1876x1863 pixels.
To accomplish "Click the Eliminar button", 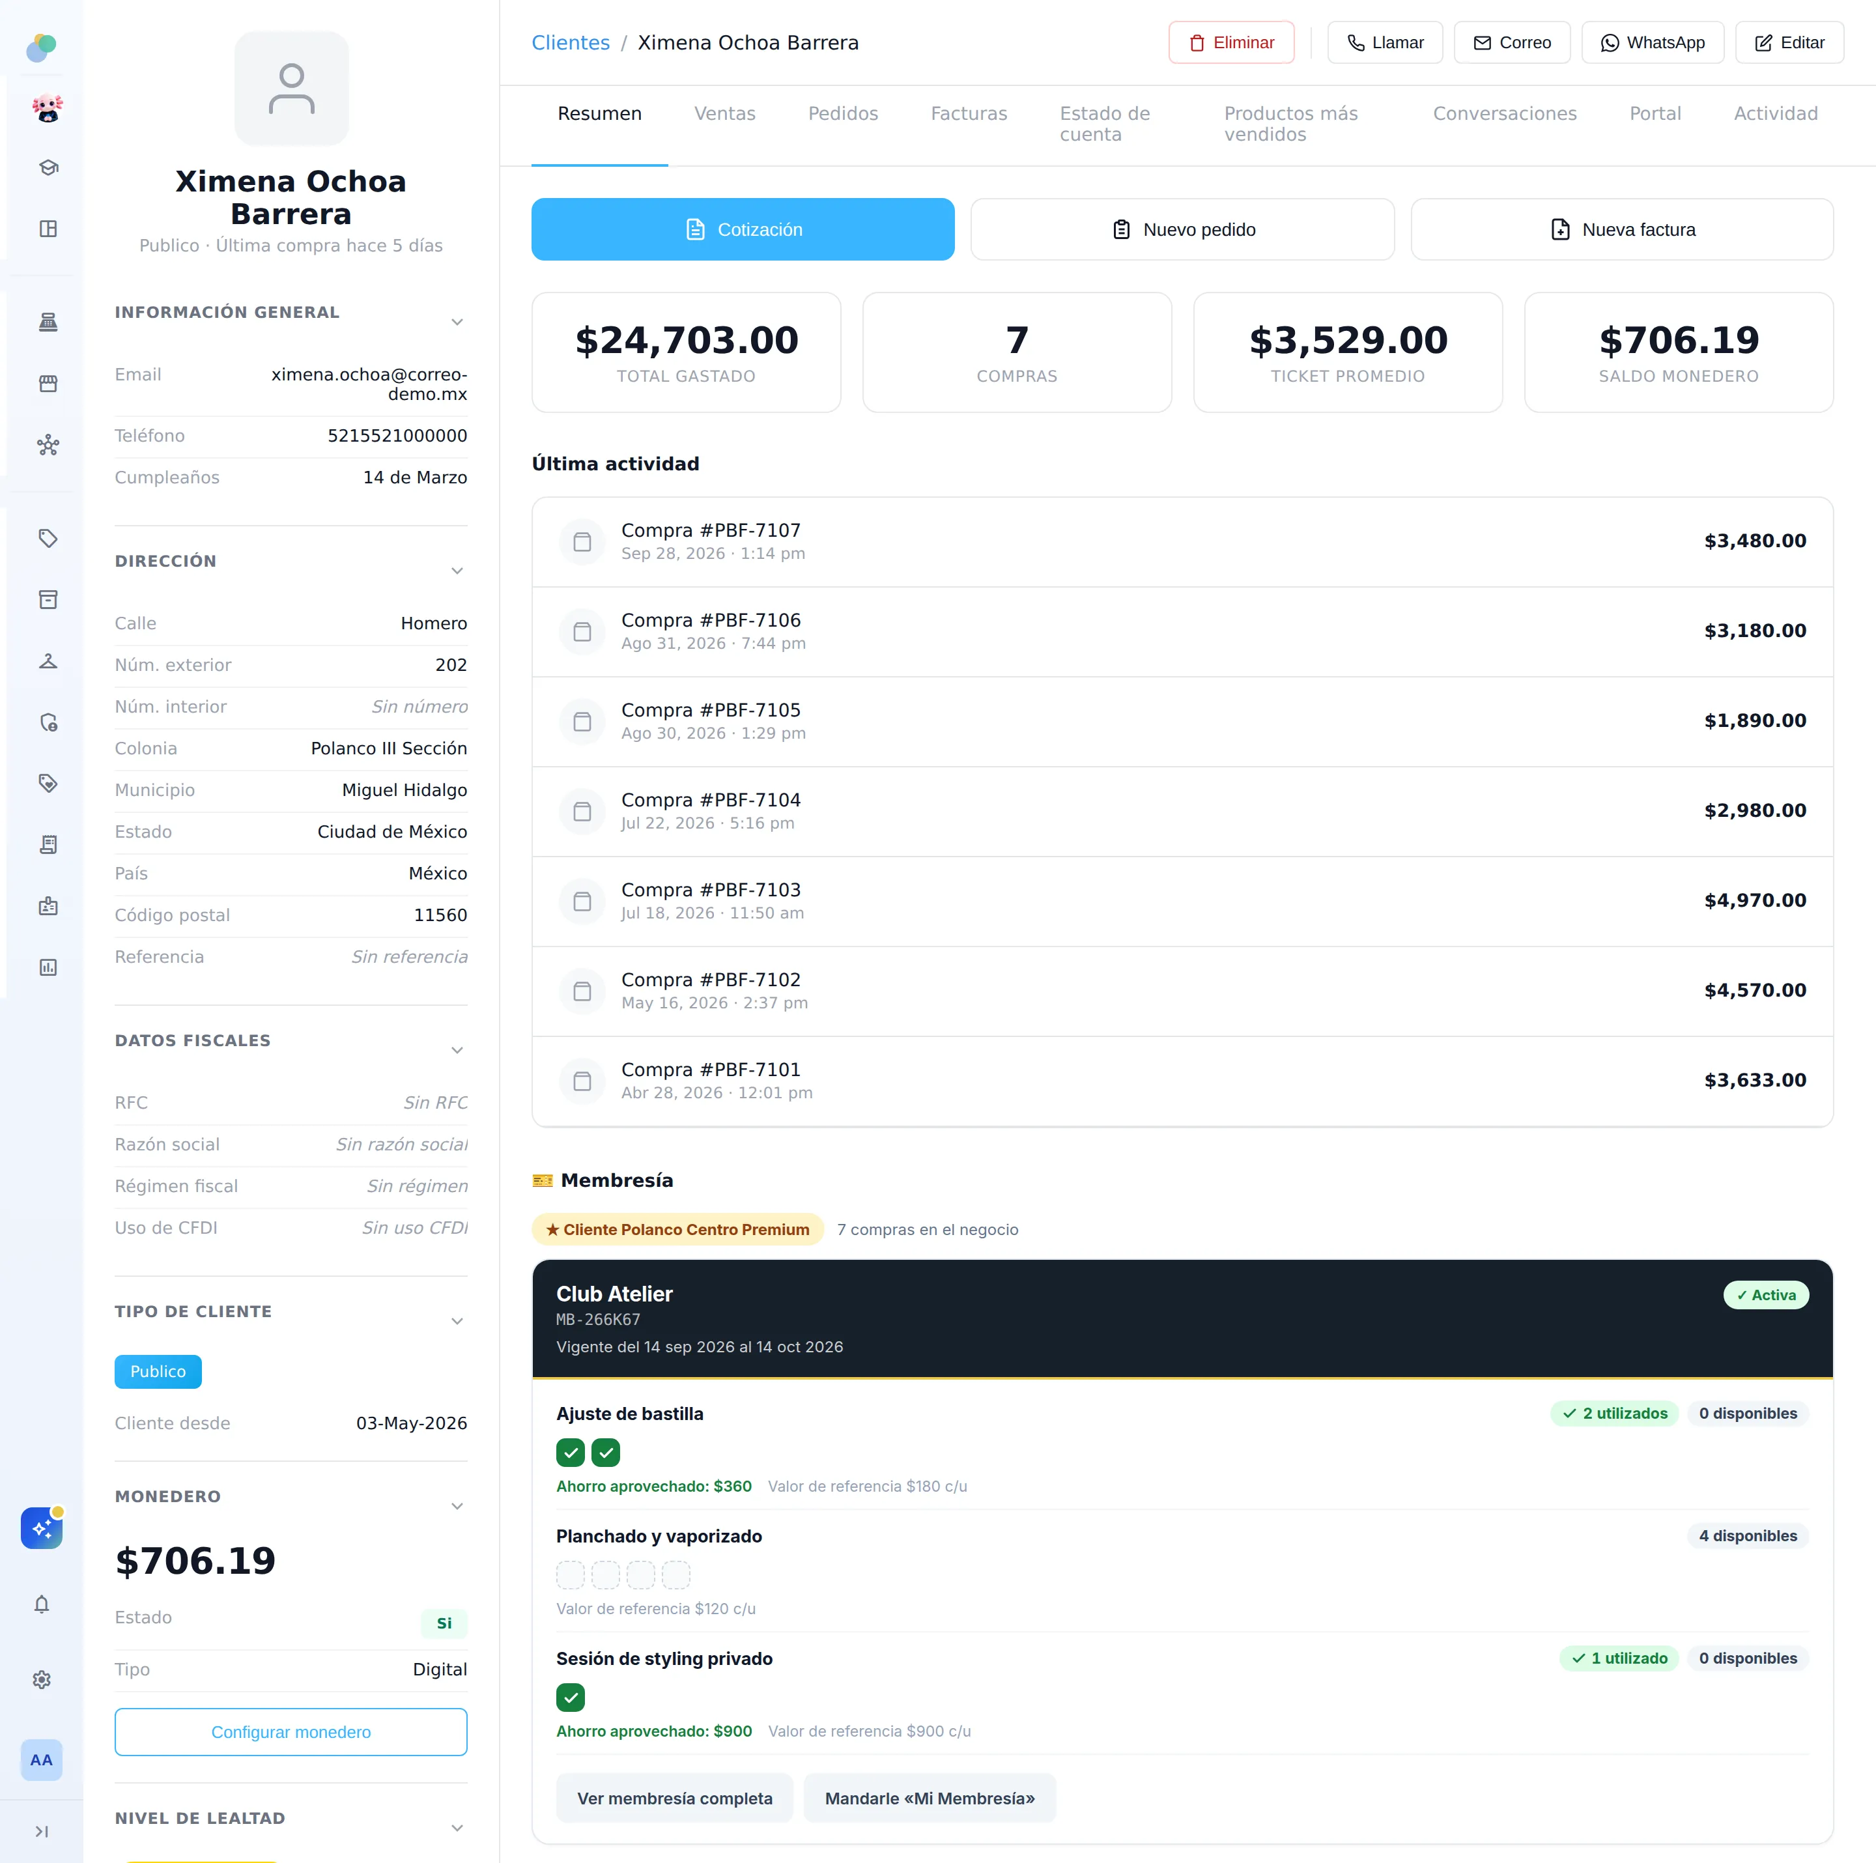I will (x=1231, y=43).
